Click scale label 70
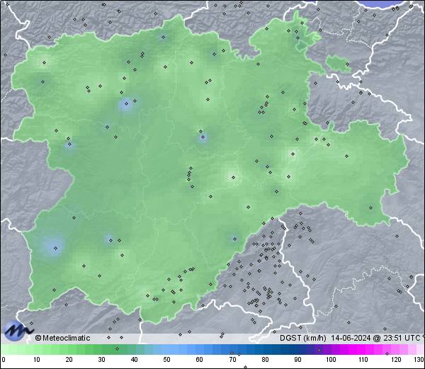This screenshot has width=425, height=369. point(232,360)
